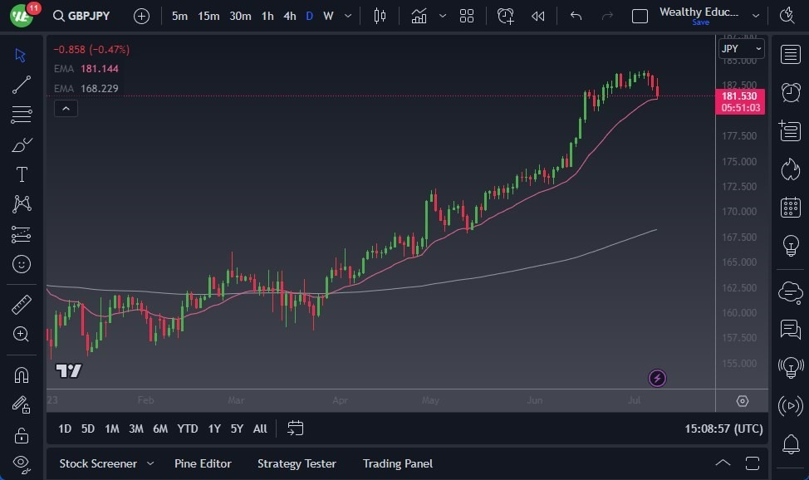Open the Watchlist panel
Screen dimensions: 809x480
tap(790, 55)
